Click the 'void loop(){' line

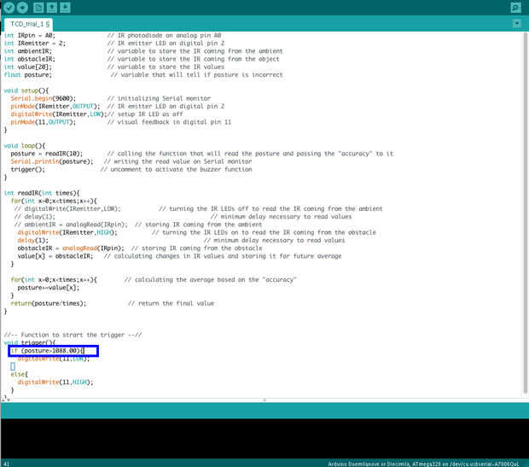tap(25, 146)
